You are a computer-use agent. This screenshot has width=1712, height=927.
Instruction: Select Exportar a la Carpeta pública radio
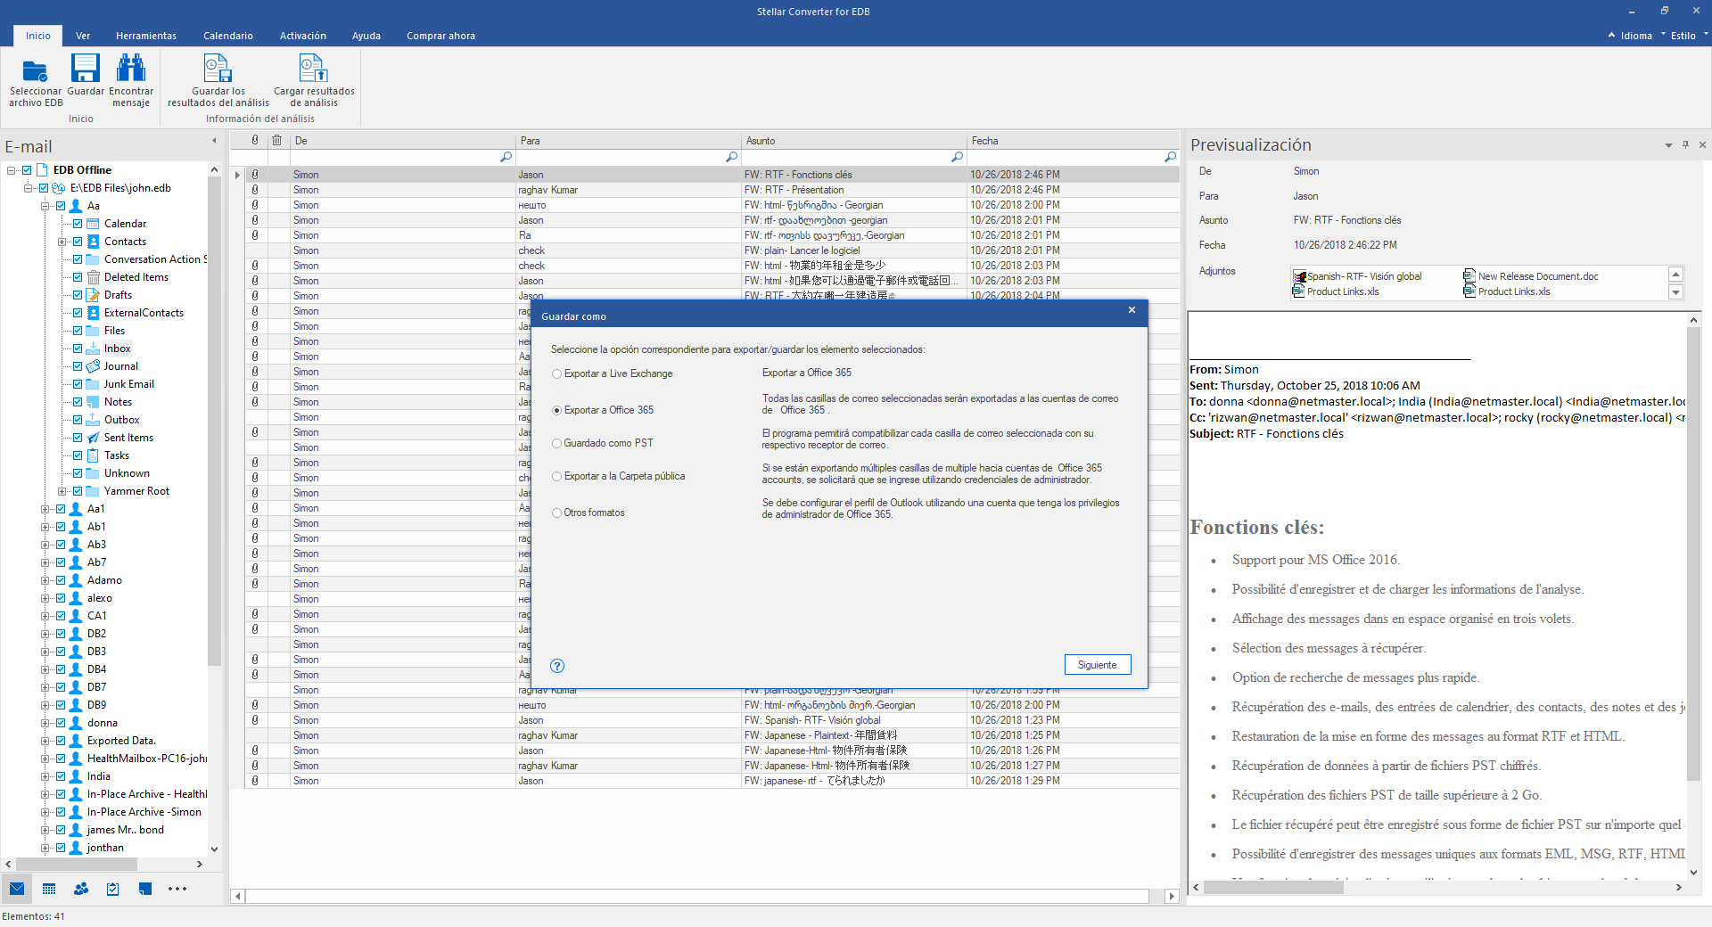pos(557,477)
